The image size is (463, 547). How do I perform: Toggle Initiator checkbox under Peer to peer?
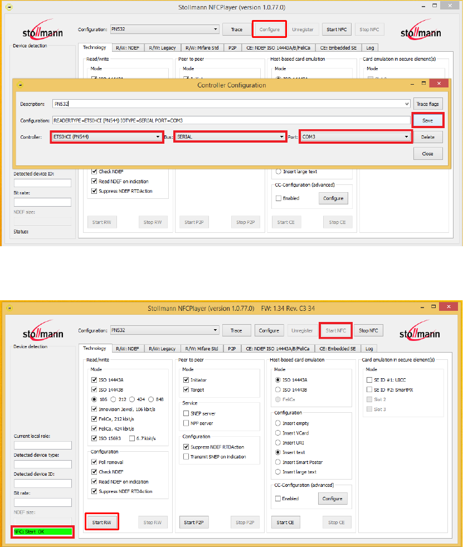pyautogui.click(x=186, y=380)
